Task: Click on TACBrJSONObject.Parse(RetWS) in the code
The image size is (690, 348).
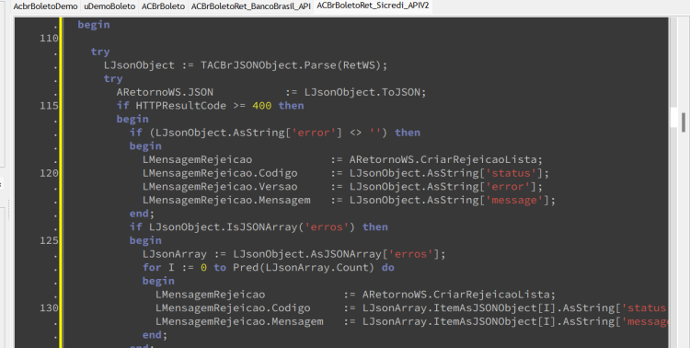Action: (x=291, y=65)
